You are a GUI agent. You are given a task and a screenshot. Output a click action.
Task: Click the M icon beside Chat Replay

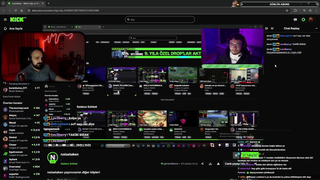tap(272, 28)
